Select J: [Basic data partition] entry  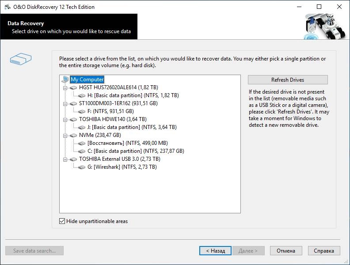pos(132,127)
